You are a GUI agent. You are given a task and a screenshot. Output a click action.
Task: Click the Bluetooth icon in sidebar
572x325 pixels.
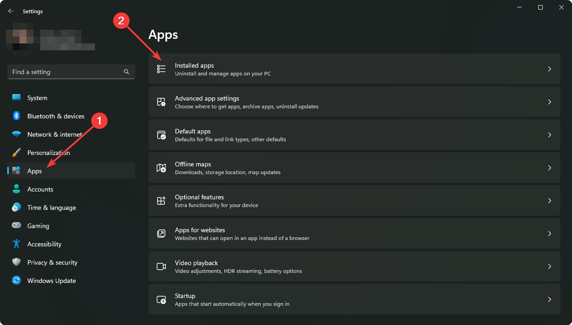click(16, 116)
